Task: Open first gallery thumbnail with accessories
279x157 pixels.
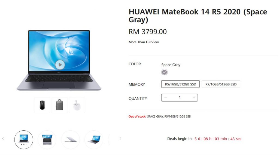Action: point(24,140)
